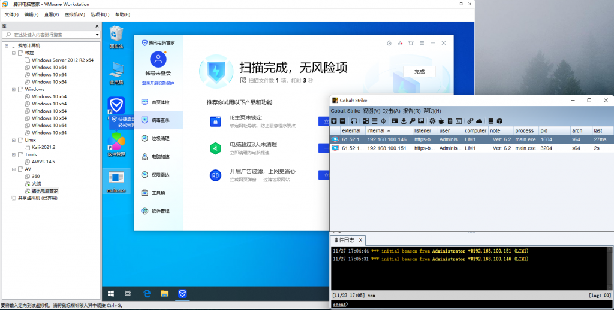The height and width of the screenshot is (310, 614).
Task: Select 电脑加速 in Tencent PC Manager sidebar
Action: click(x=158, y=156)
